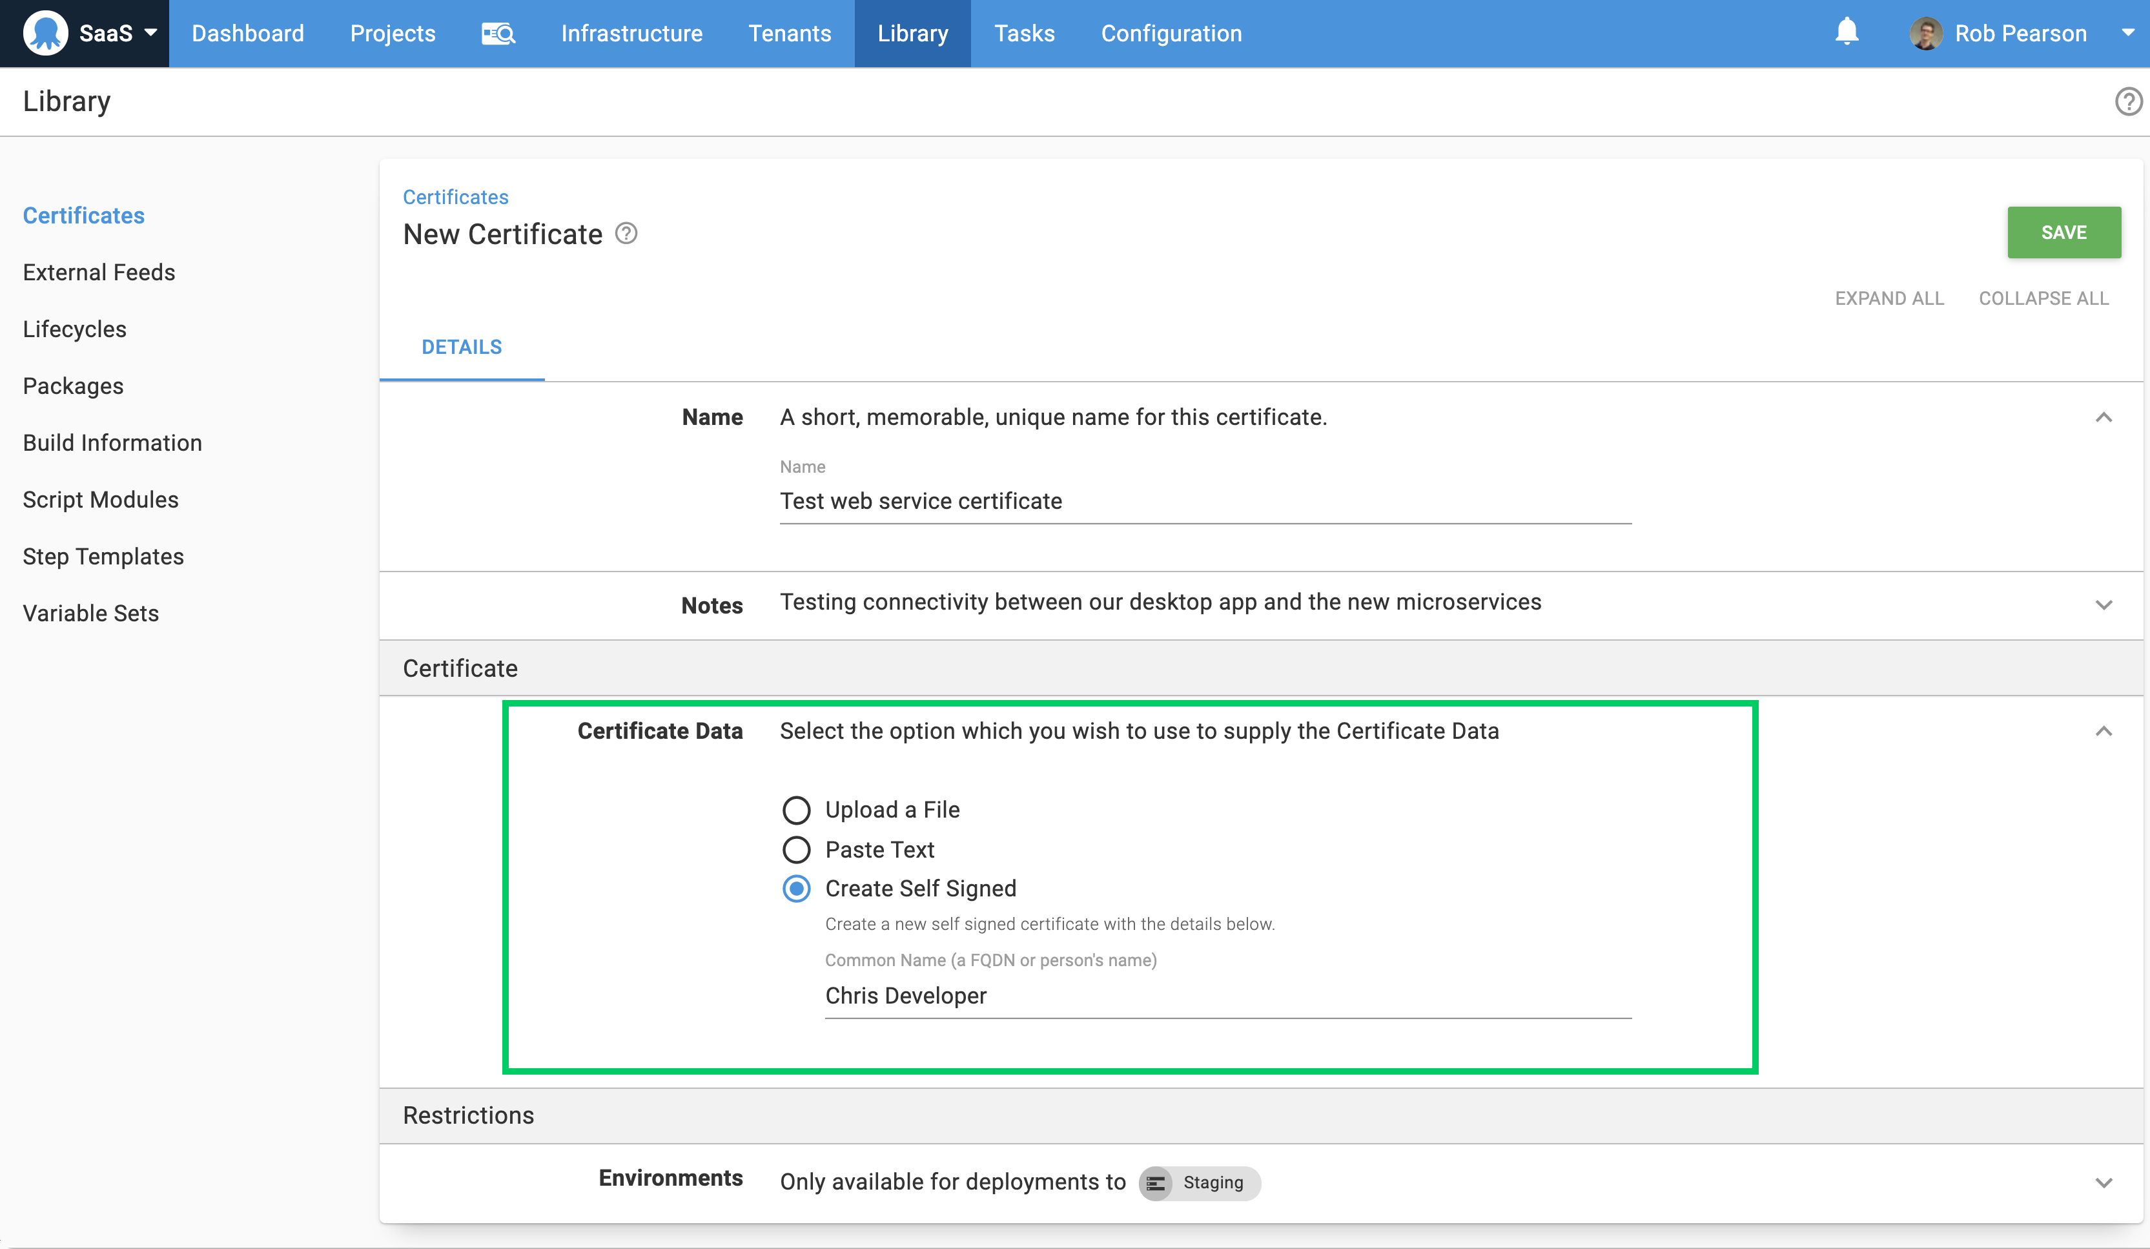Image resolution: width=2150 pixels, height=1249 pixels.
Task: Navigate back via Certificates breadcrumb link
Action: [456, 196]
